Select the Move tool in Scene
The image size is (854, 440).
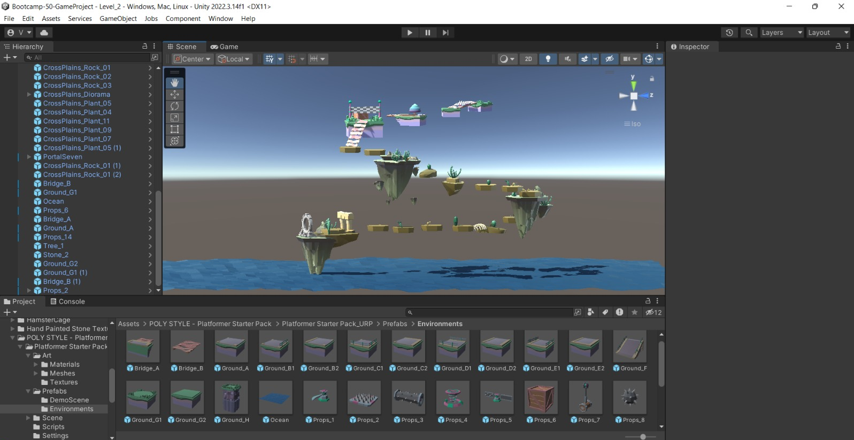coord(174,95)
